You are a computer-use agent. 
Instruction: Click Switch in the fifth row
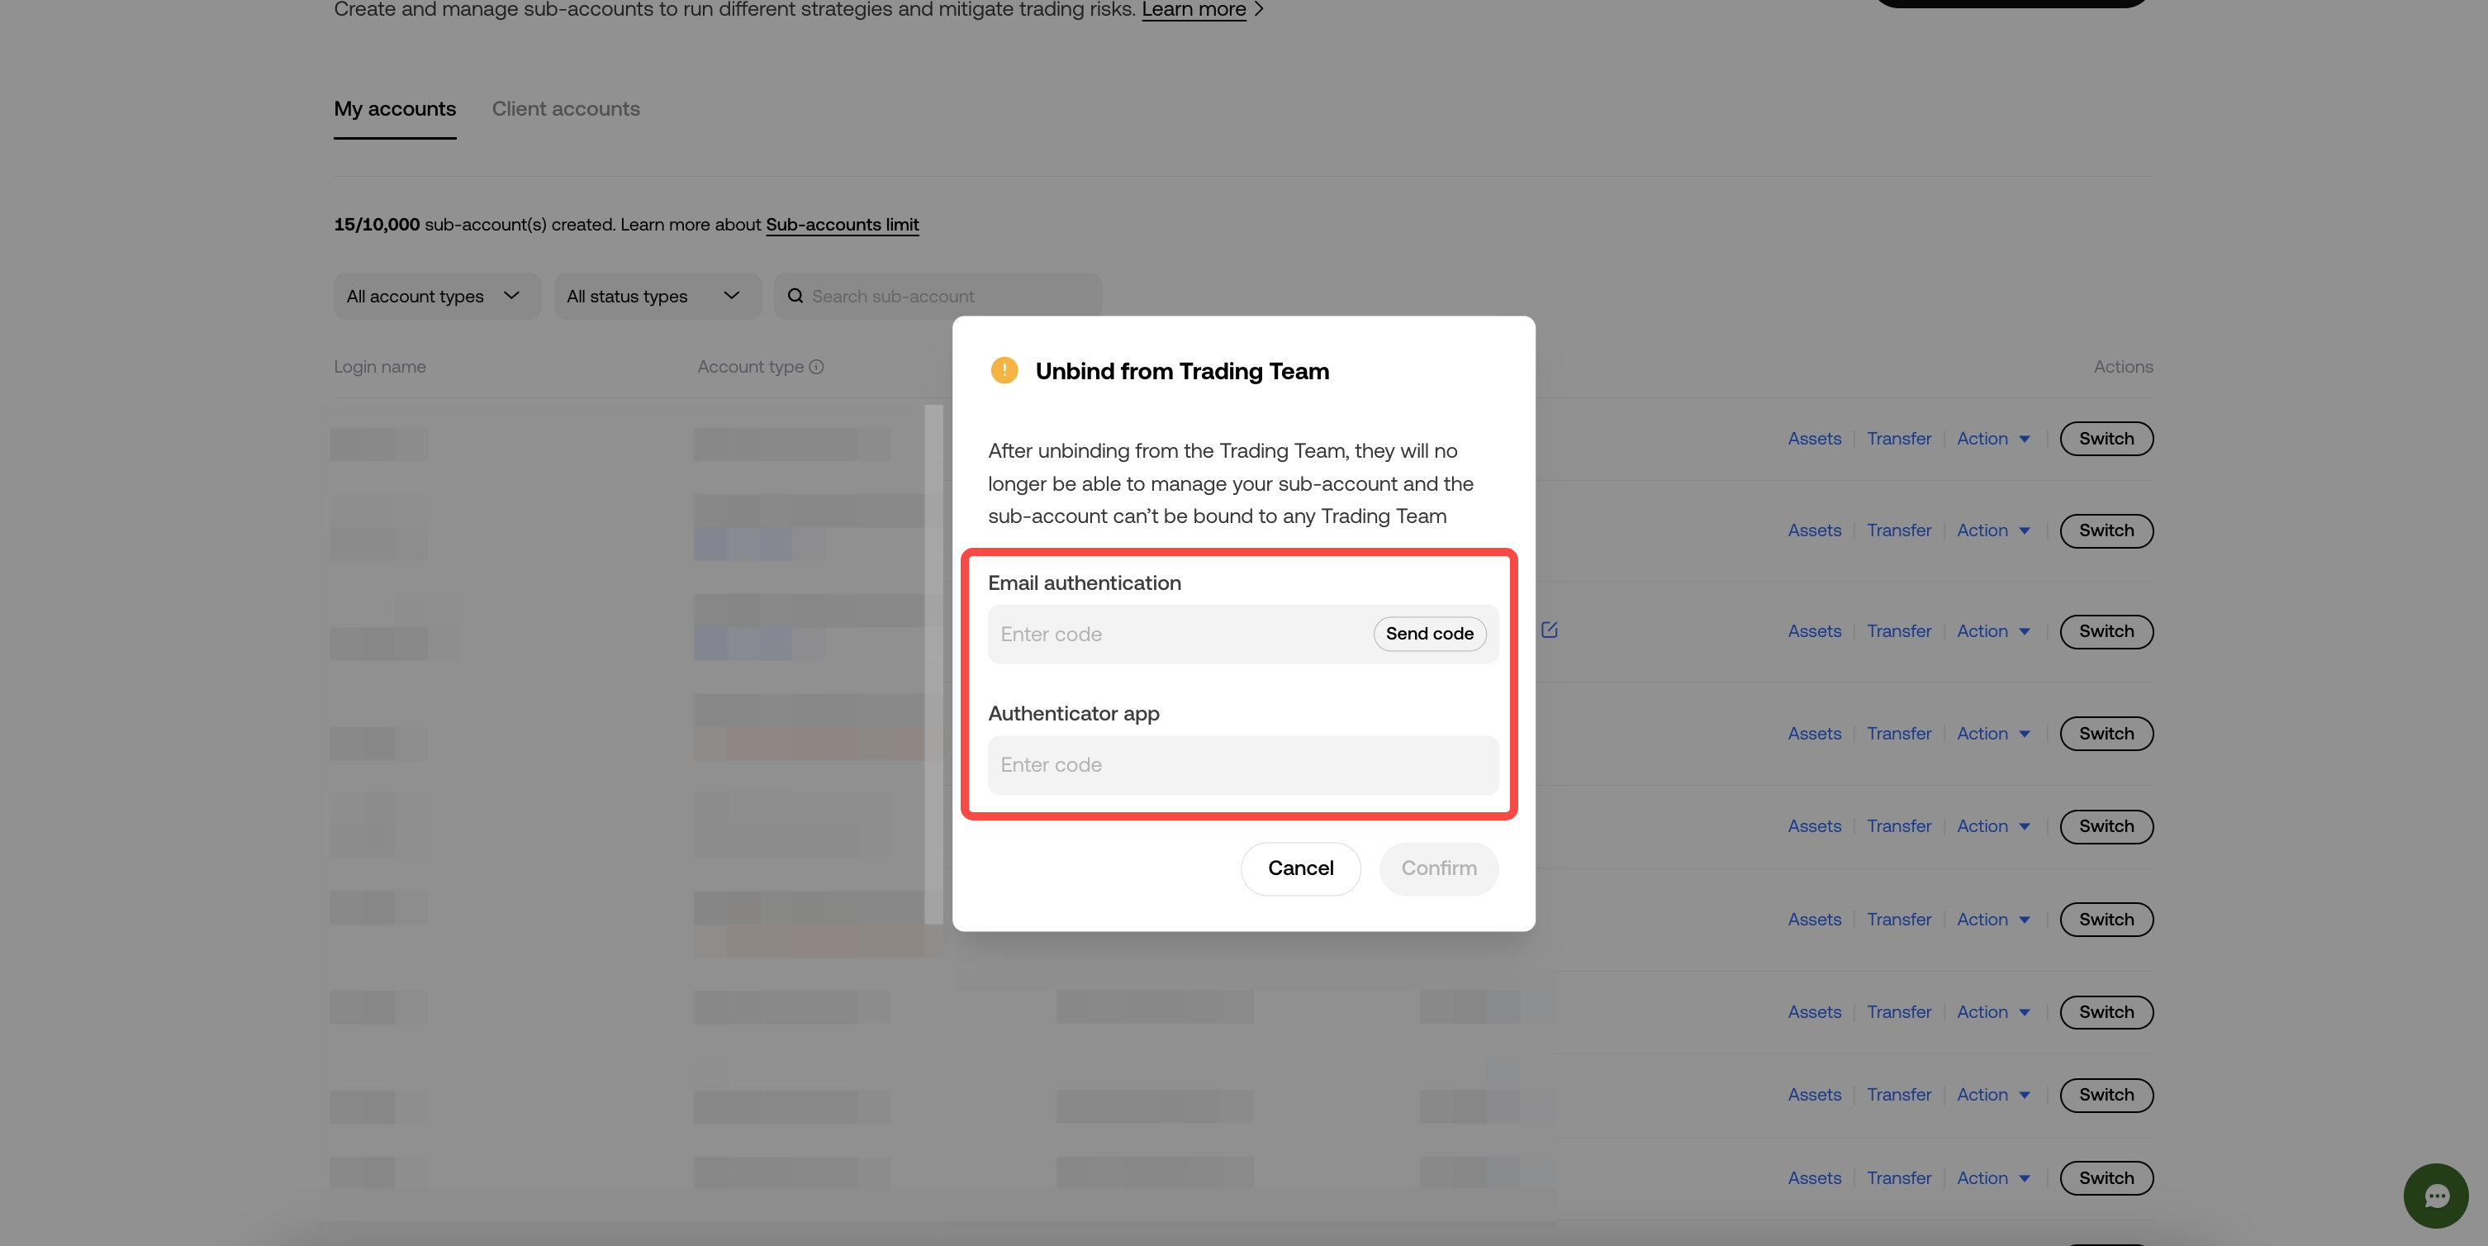[x=2106, y=825]
